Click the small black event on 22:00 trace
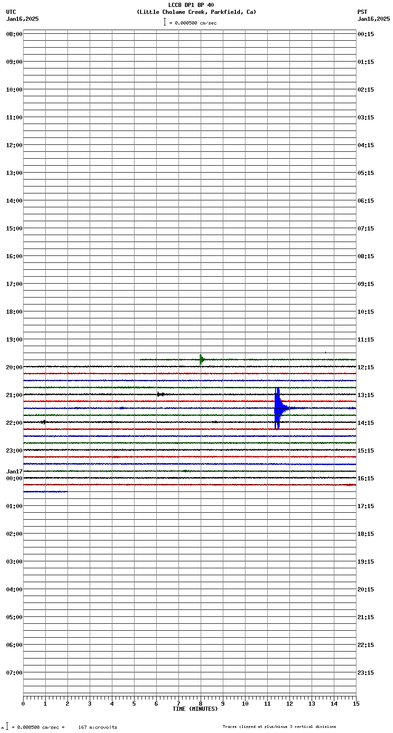 pos(43,422)
